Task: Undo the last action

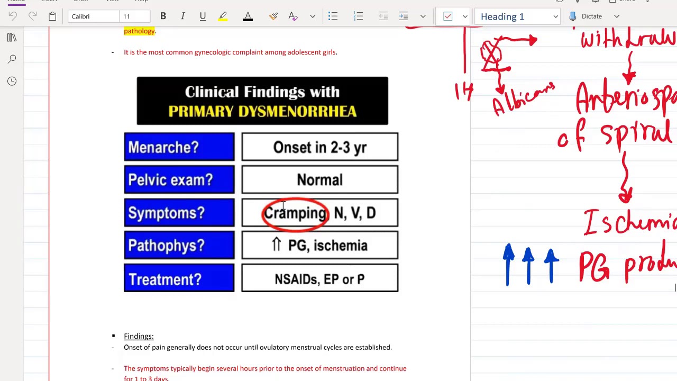Action: (x=13, y=16)
